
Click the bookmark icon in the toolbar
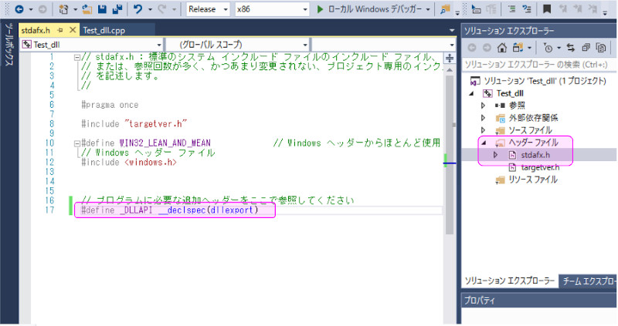tap(547, 8)
